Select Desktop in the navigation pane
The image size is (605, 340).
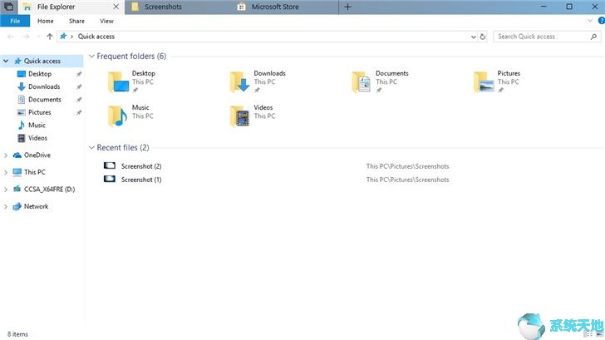[x=40, y=74]
